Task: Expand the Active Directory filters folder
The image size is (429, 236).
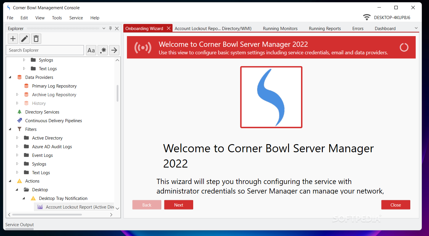Action: click(x=17, y=138)
